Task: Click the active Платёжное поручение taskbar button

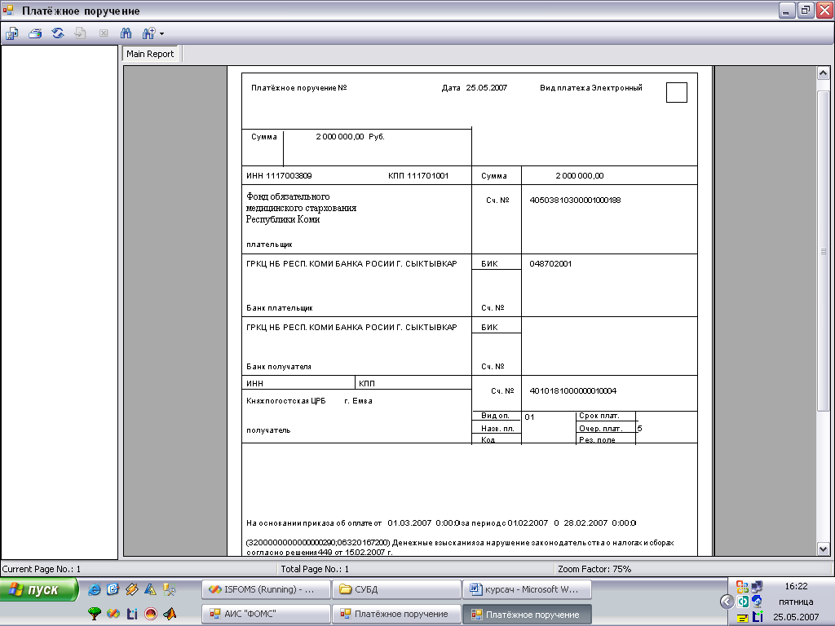Action: pos(528,614)
